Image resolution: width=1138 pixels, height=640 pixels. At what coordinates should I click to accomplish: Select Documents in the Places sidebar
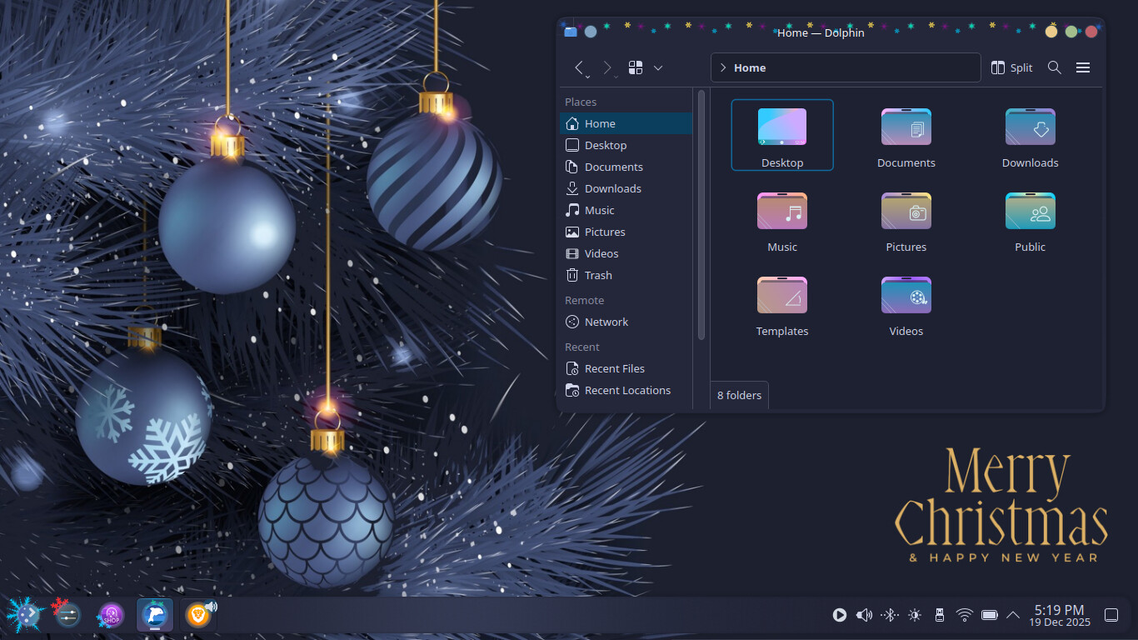613,167
